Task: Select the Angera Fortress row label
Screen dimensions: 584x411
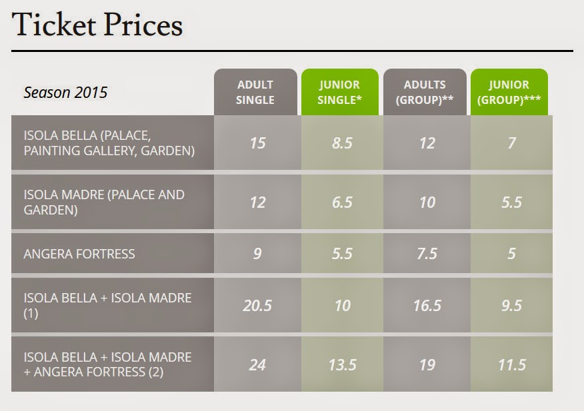Action: click(x=79, y=254)
